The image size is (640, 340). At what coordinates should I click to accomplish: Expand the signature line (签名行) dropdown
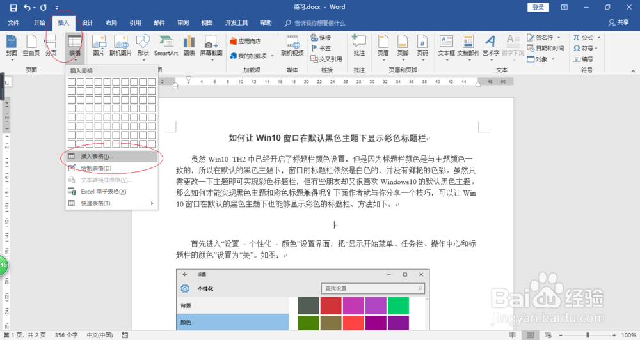(559, 38)
